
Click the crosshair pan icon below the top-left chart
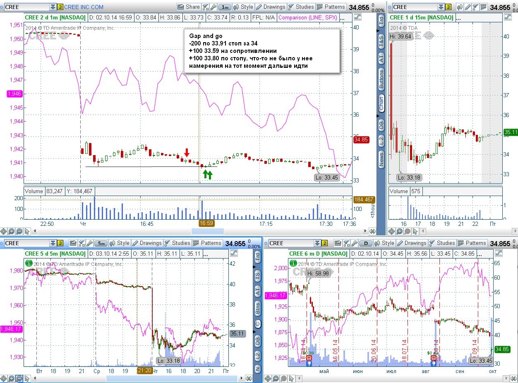[x=4, y=231]
